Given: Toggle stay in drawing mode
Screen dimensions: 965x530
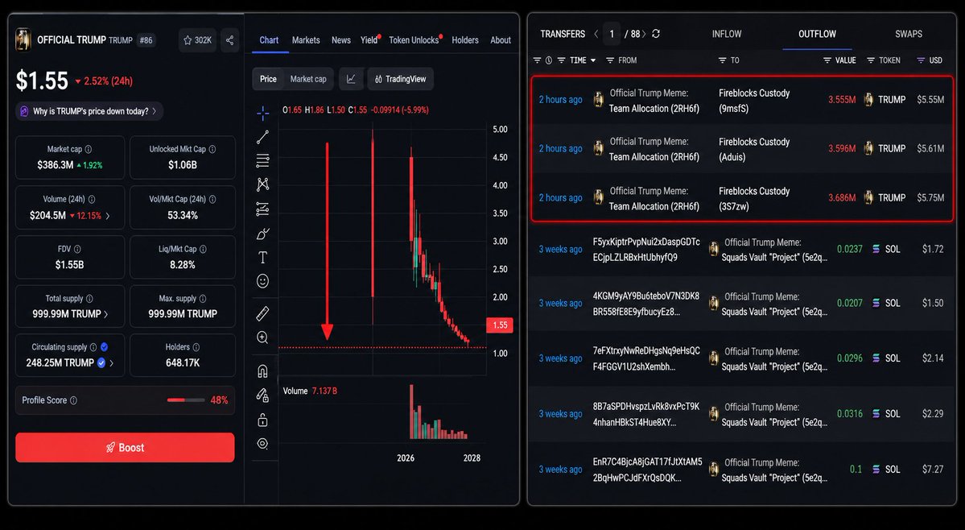Looking at the screenshot, I should 263,395.
